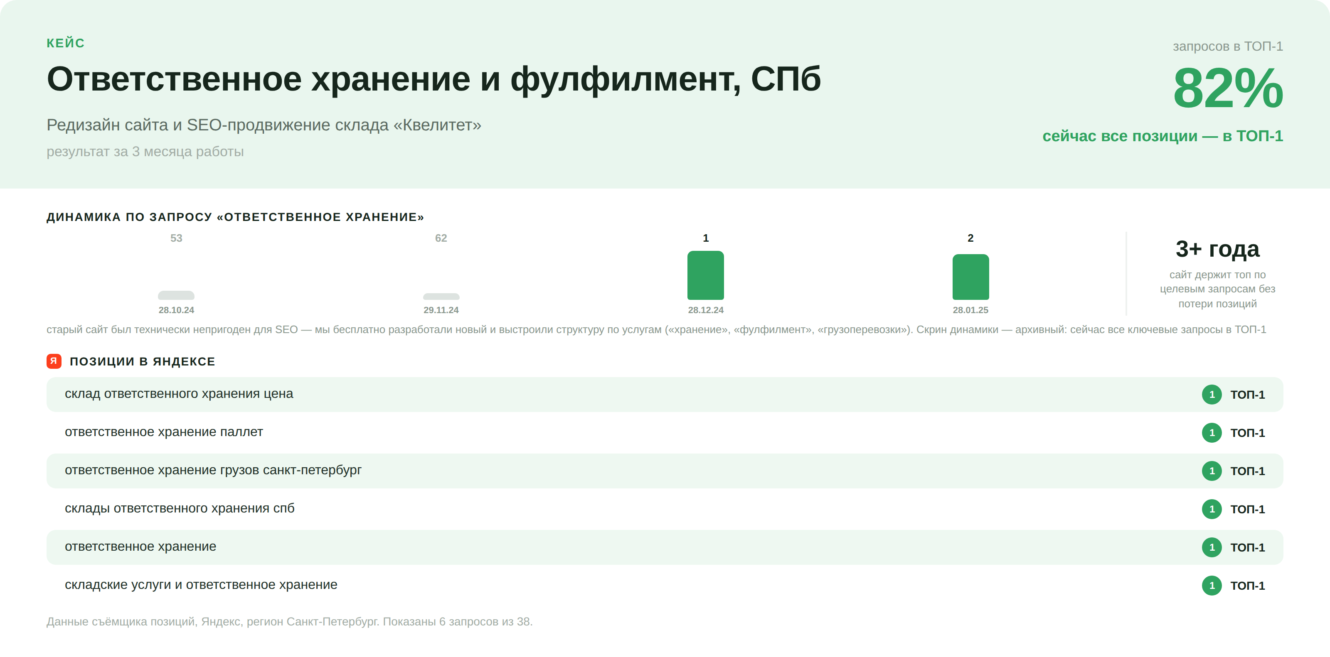Click query 'склад ответственного хранения цена'
1330x657 pixels.
coord(179,394)
